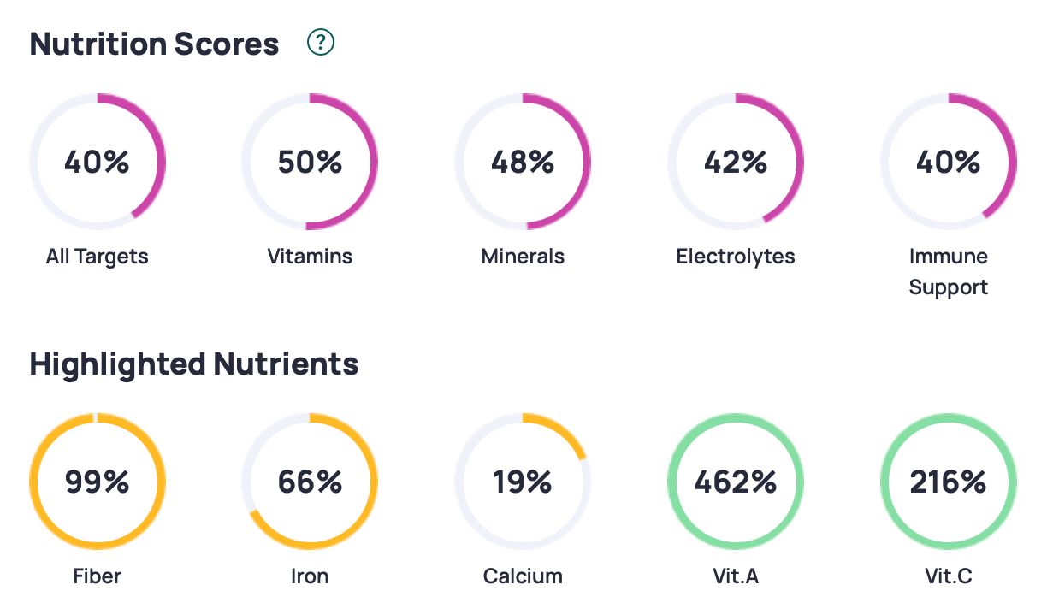Screen dimensions: 1059x597
Task: Click the Minerals 48% progress ring
Action: tap(523, 162)
